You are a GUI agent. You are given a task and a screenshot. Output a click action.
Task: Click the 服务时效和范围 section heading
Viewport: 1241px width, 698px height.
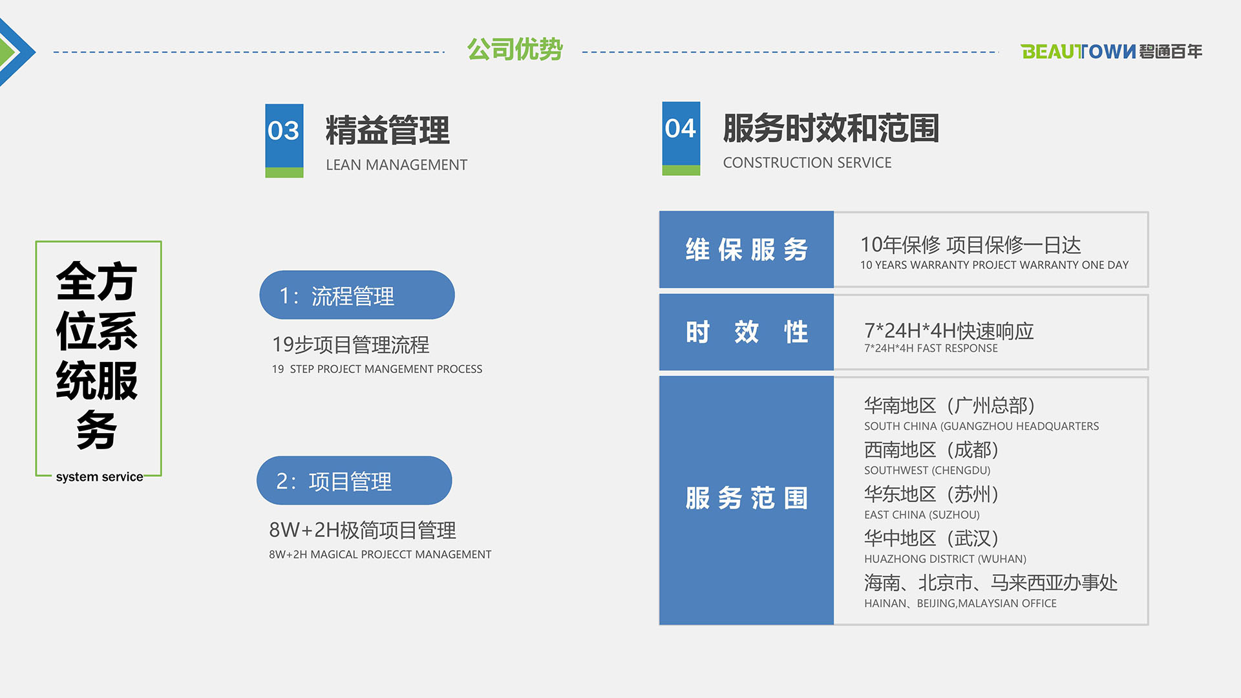831,128
